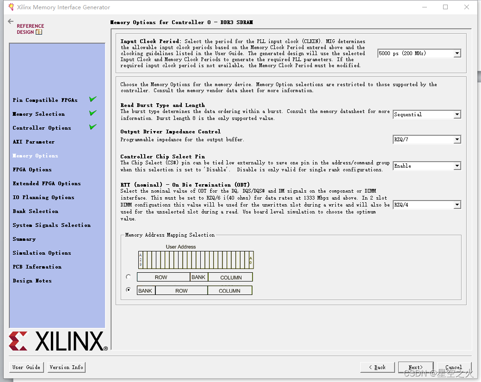Click the Version Info button

tap(67, 367)
